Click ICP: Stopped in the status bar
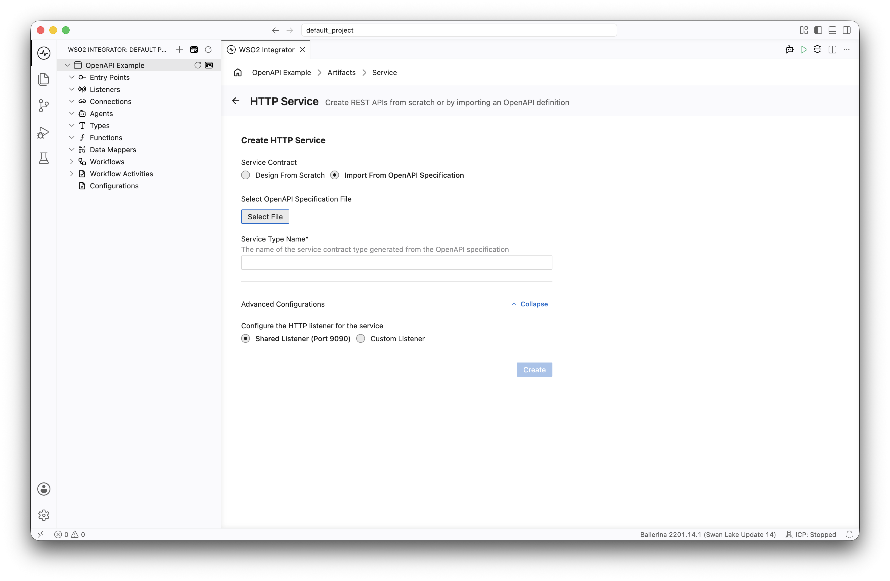Image resolution: width=890 pixels, height=581 pixels. (x=811, y=534)
